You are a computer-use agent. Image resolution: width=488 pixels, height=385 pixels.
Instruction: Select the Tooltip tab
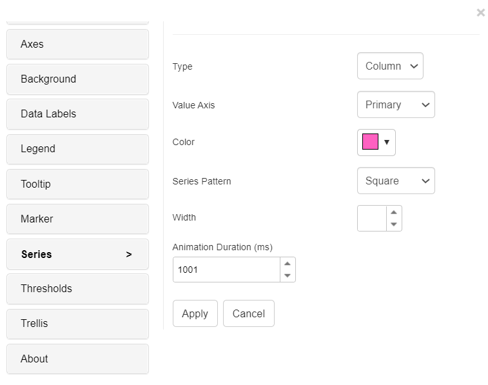[77, 184]
